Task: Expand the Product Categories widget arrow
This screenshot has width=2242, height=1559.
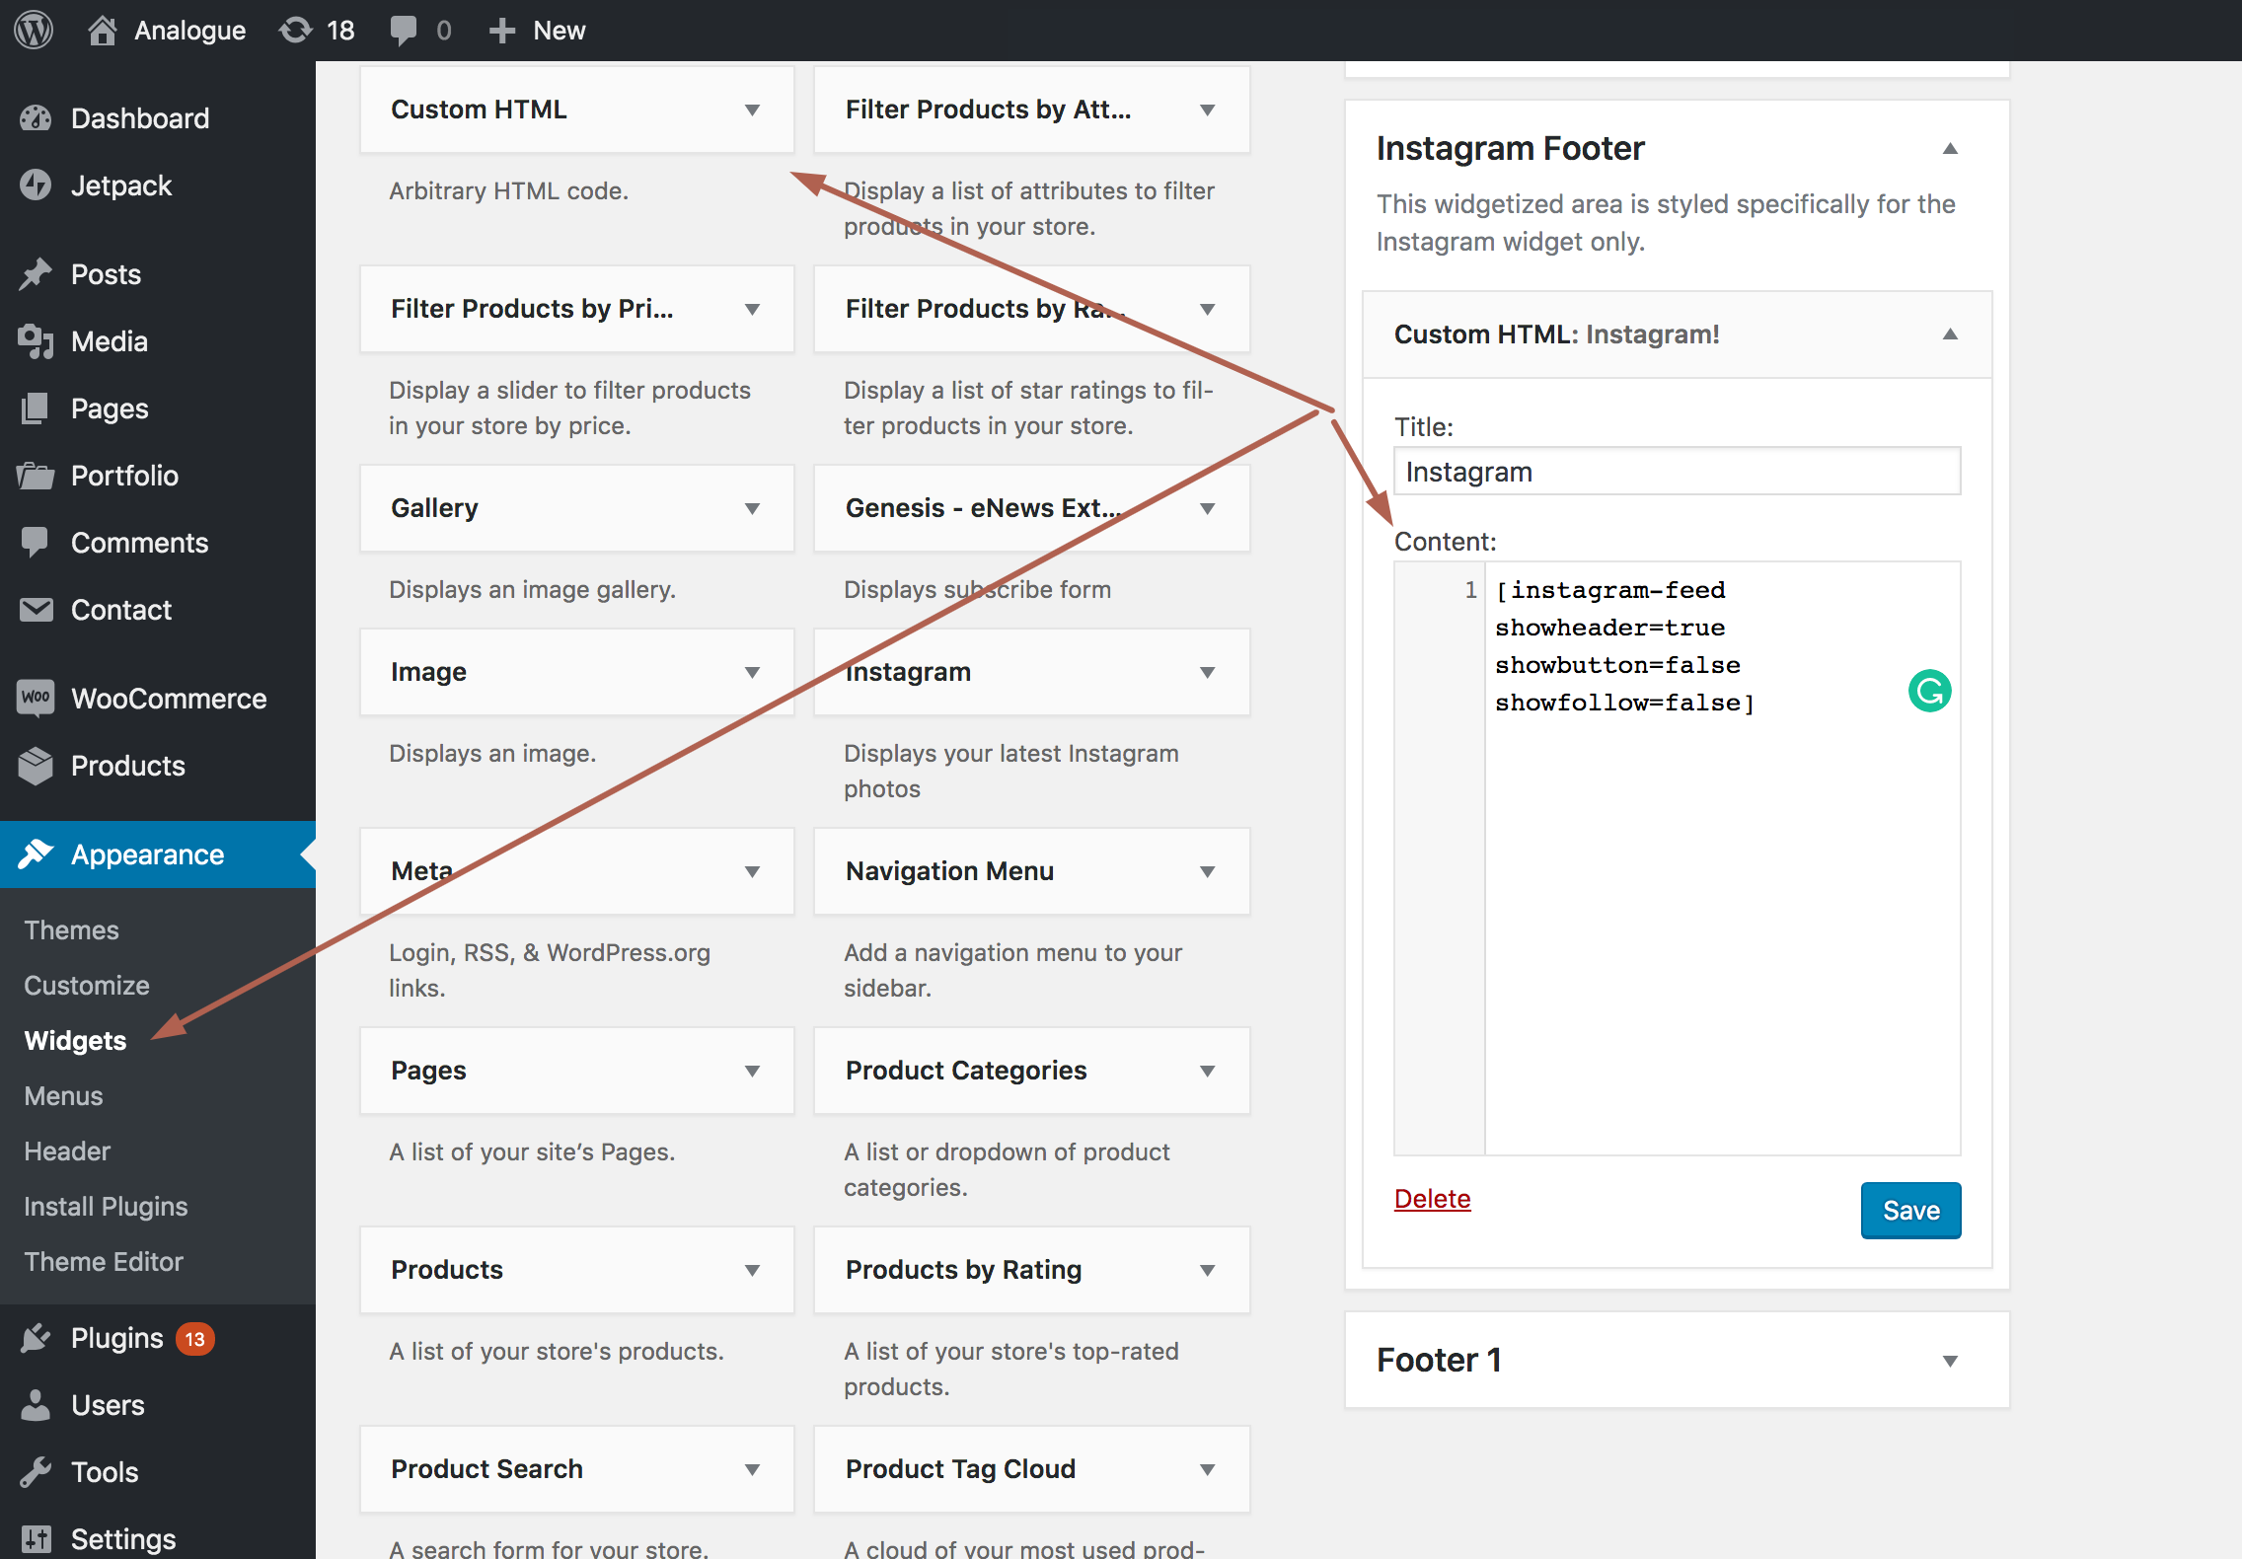Action: pos(1207,1071)
